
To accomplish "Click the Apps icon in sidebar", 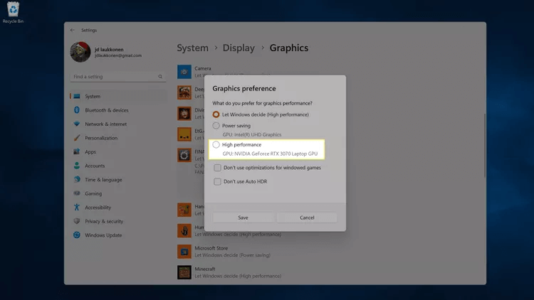I will (77, 151).
